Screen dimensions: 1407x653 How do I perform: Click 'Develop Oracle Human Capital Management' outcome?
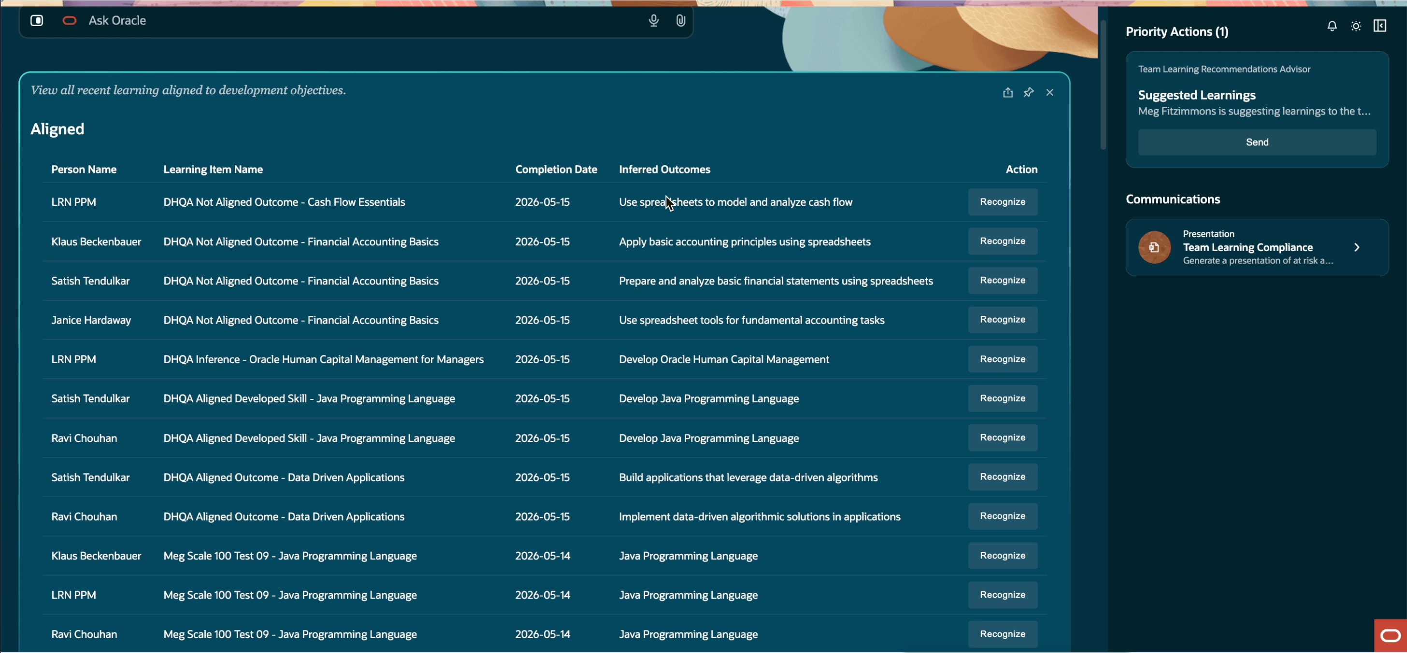click(x=724, y=359)
